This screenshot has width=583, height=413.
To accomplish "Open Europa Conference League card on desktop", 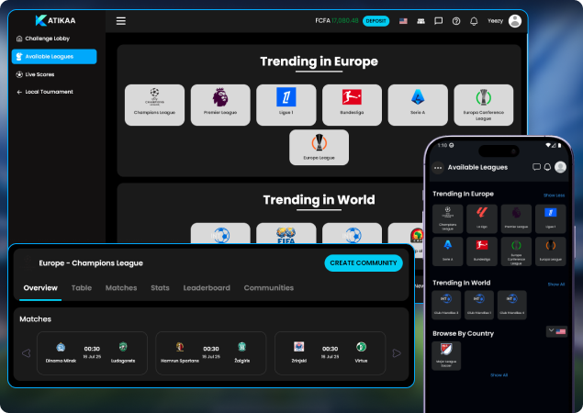I will pos(484,105).
